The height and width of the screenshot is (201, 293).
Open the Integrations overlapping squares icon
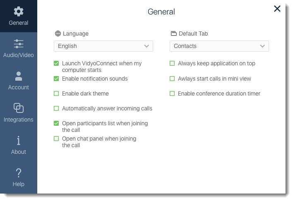click(19, 108)
